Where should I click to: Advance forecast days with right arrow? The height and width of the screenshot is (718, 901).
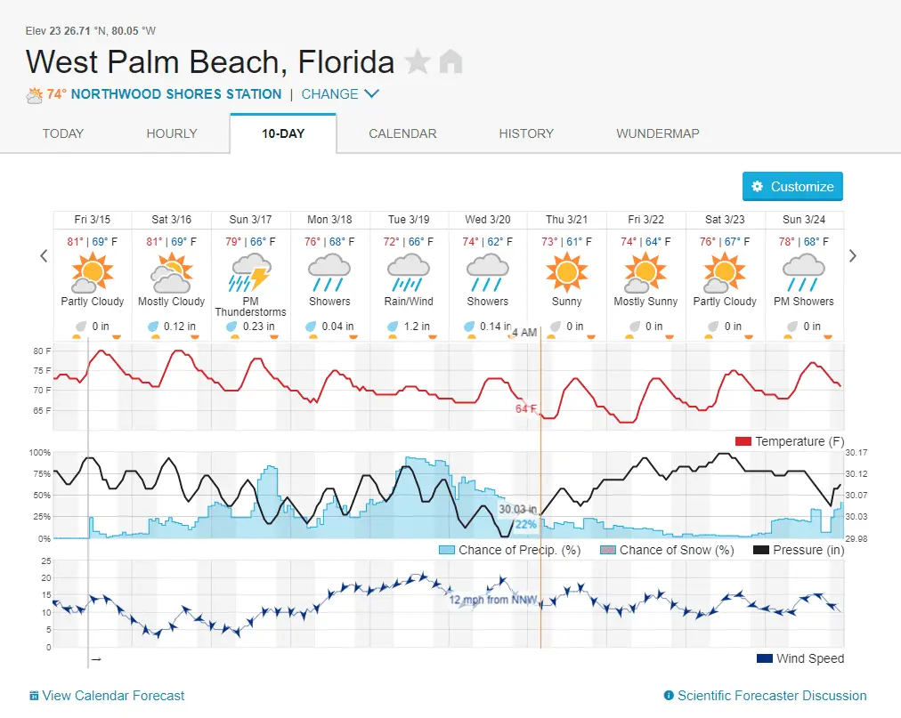(x=853, y=256)
